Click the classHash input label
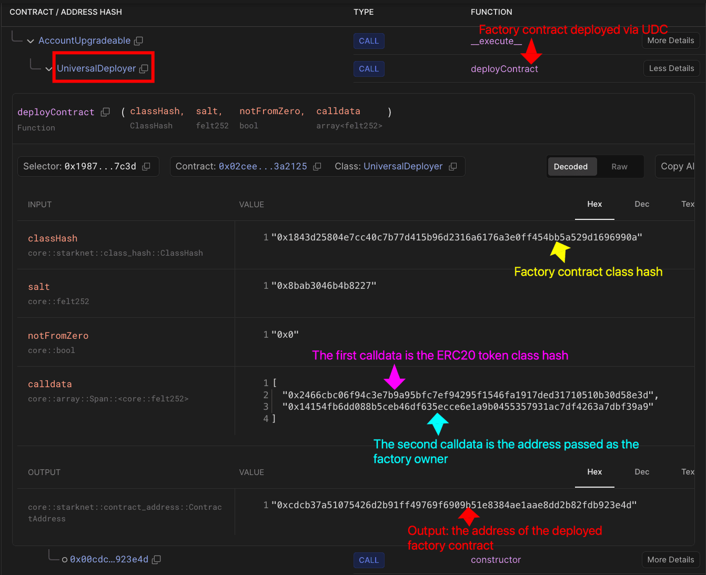The width and height of the screenshot is (706, 575). pyautogui.click(x=53, y=238)
